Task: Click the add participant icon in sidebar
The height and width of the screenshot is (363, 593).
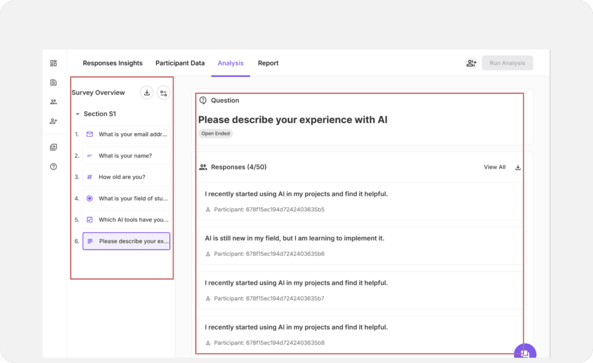Action: [x=53, y=121]
